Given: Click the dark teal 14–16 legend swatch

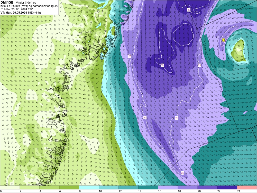Looking at the screenshot, I should pos(148,187).
